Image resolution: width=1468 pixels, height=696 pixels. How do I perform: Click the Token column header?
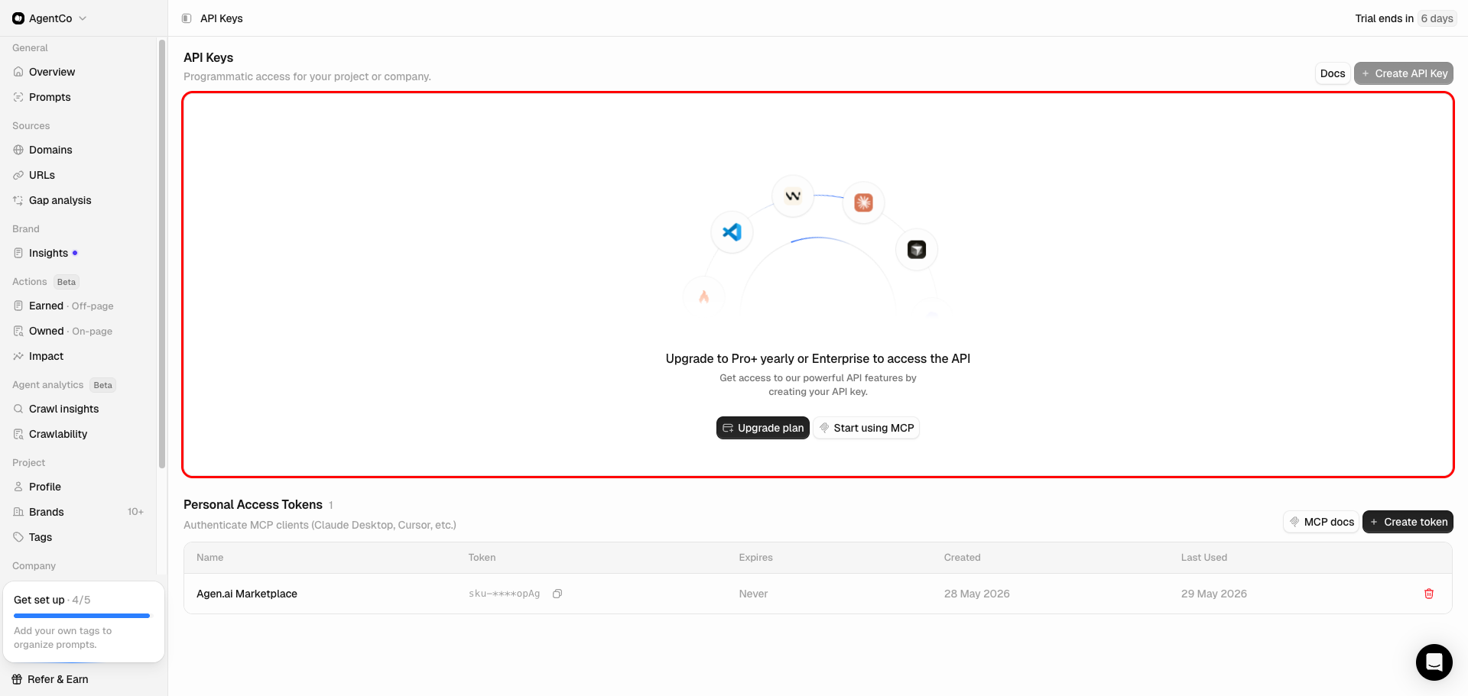coord(482,558)
